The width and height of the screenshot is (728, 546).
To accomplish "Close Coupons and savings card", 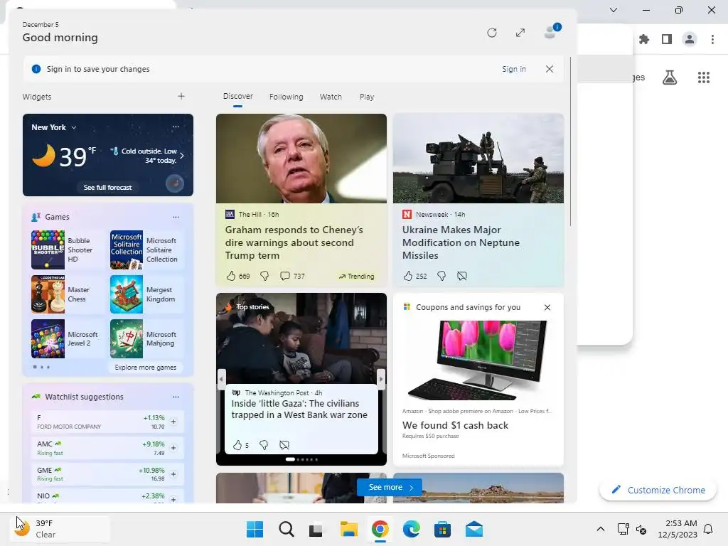I will tap(547, 307).
